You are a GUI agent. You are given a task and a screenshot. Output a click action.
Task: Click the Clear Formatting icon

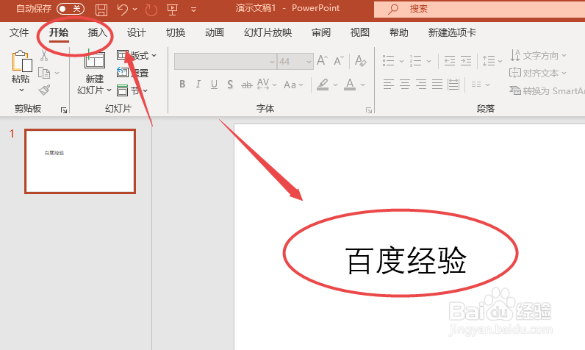360,60
